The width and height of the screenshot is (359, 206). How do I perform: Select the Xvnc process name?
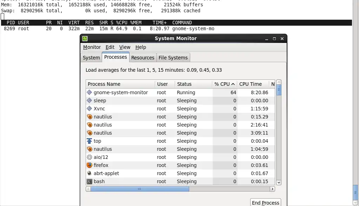click(x=99, y=109)
